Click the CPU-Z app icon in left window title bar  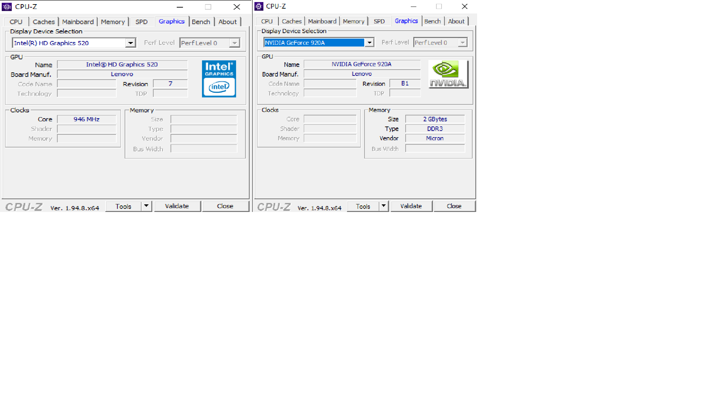(7, 7)
